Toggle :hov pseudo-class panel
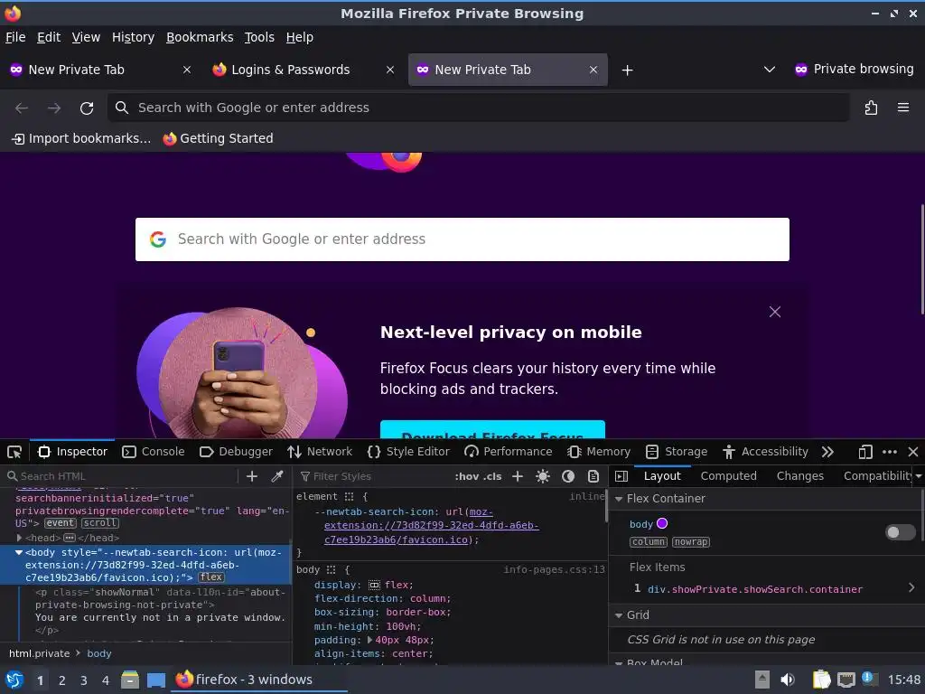Screen dimensions: 925x694 (467, 476)
